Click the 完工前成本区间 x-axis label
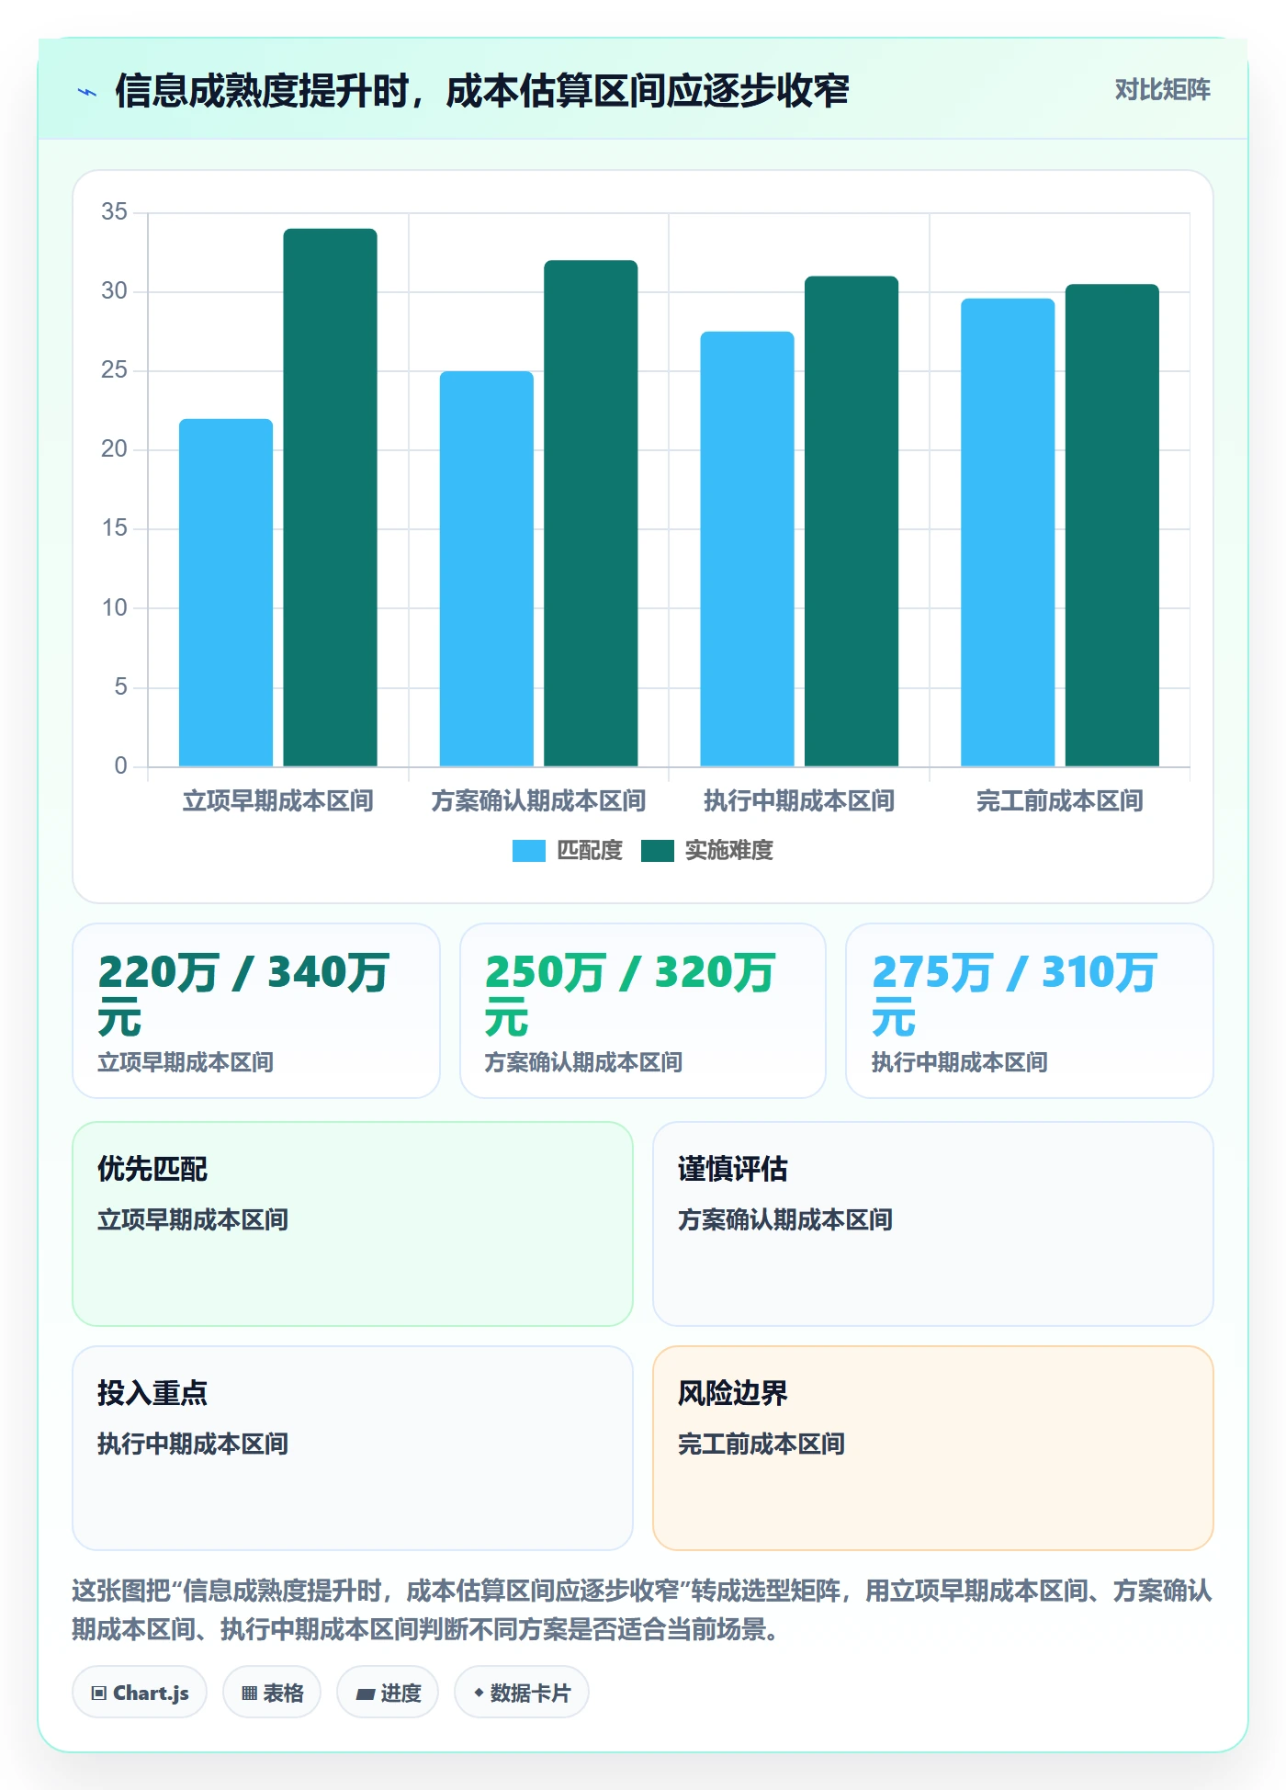This screenshot has height=1790, width=1286. coord(1060,801)
